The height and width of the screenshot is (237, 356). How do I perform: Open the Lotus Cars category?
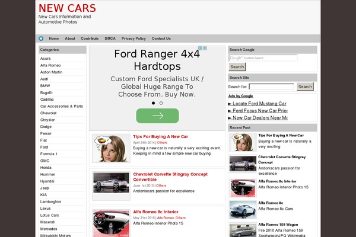49,215
